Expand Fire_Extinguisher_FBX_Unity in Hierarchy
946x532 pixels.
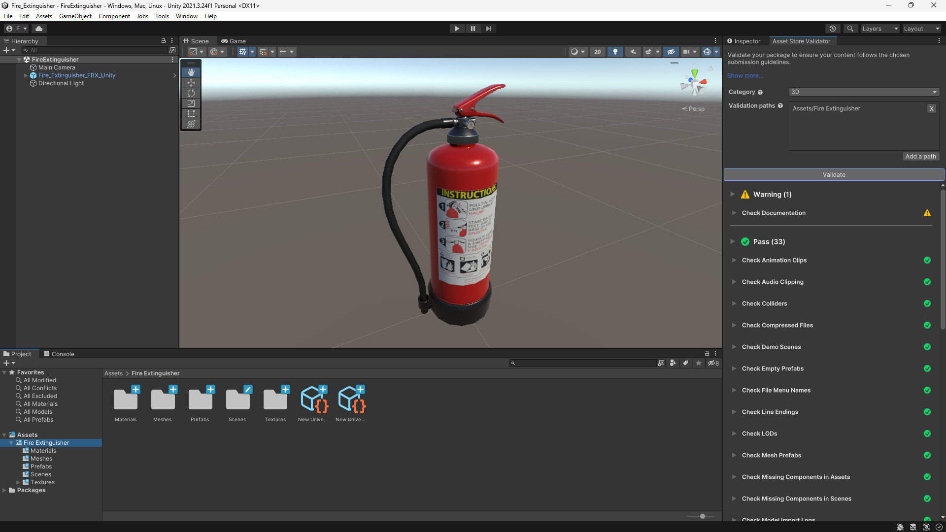[26, 75]
